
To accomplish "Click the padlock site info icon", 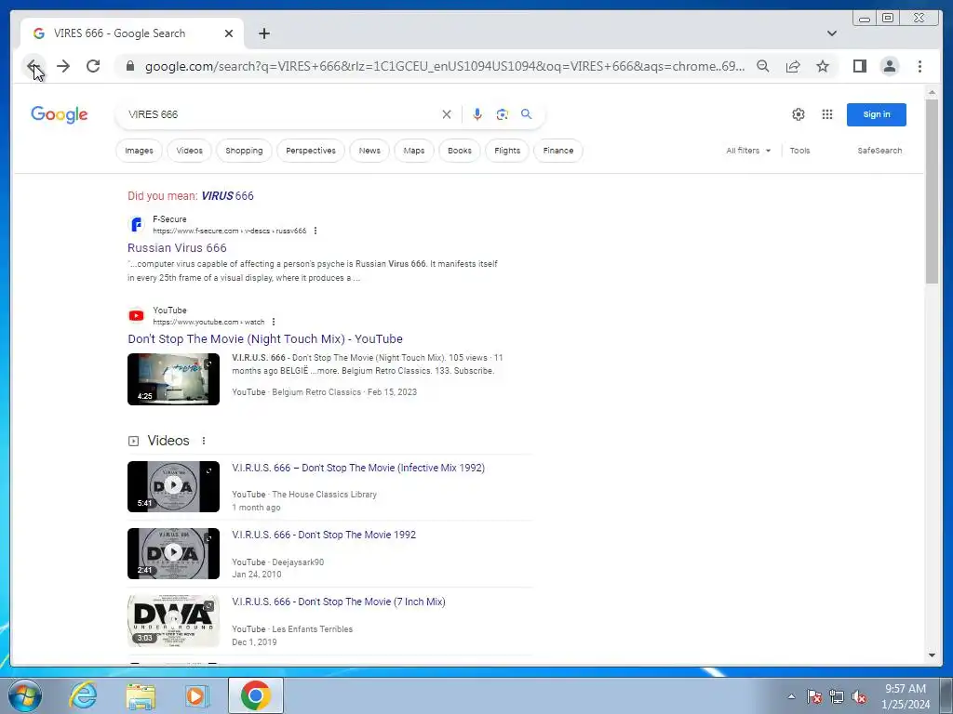I will click(129, 66).
